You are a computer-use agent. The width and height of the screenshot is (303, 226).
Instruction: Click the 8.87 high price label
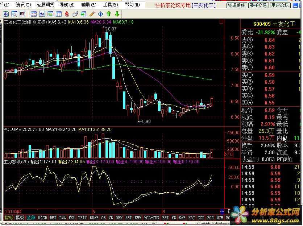coord(112,29)
